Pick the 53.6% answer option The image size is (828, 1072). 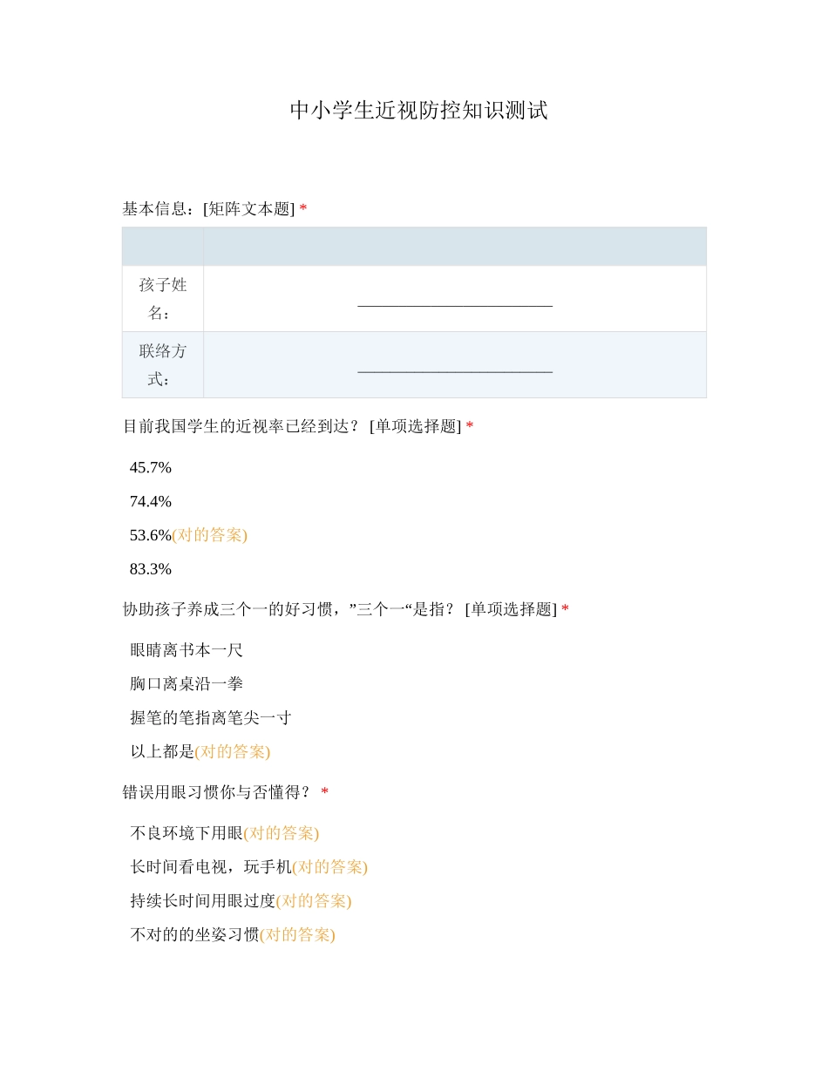click(x=151, y=535)
